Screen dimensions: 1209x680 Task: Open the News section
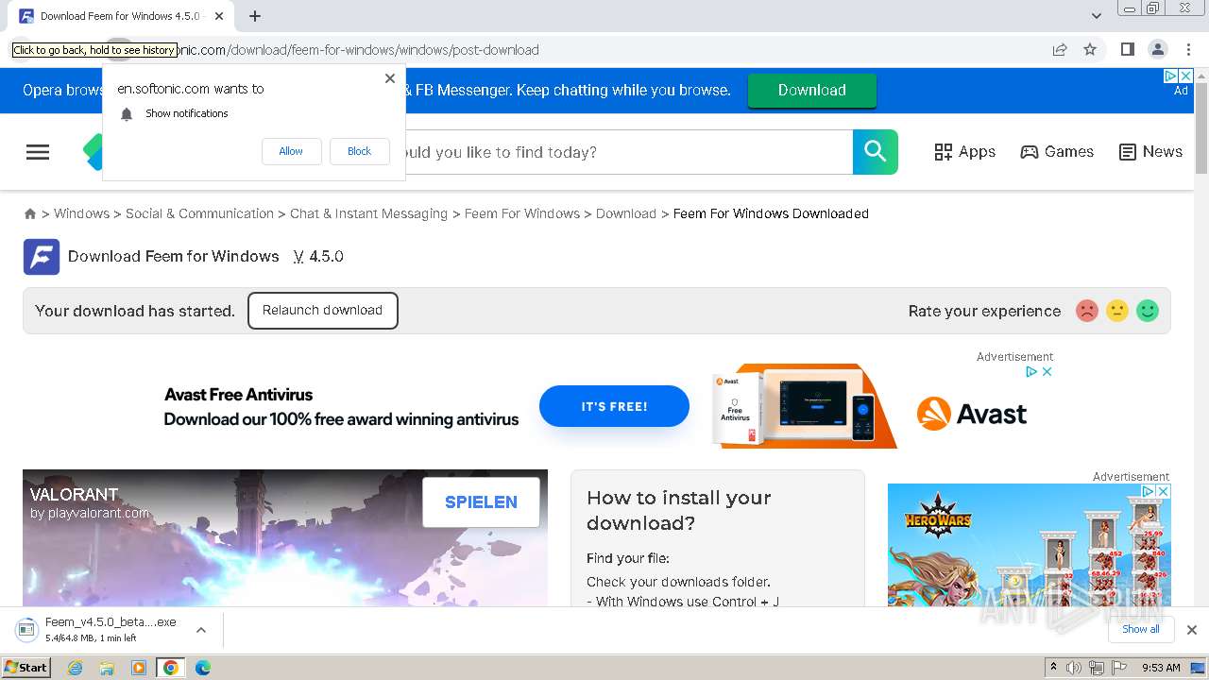tap(1150, 152)
